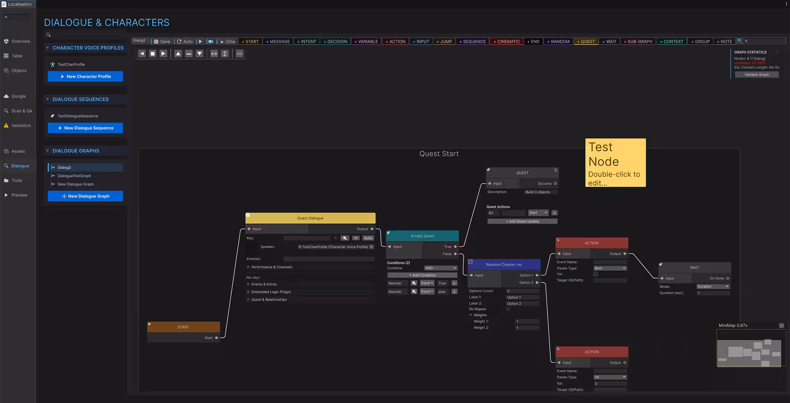Image resolution: width=790 pixels, height=403 pixels.
Task: Add a QUEST node from toolbar
Action: (586, 42)
